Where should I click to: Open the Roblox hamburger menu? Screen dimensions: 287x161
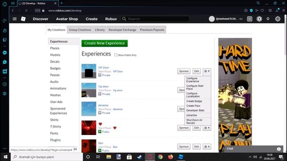[x=14, y=19]
